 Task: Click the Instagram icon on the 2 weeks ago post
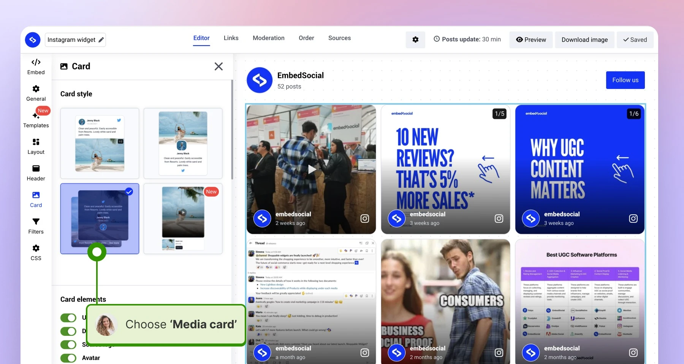(365, 218)
